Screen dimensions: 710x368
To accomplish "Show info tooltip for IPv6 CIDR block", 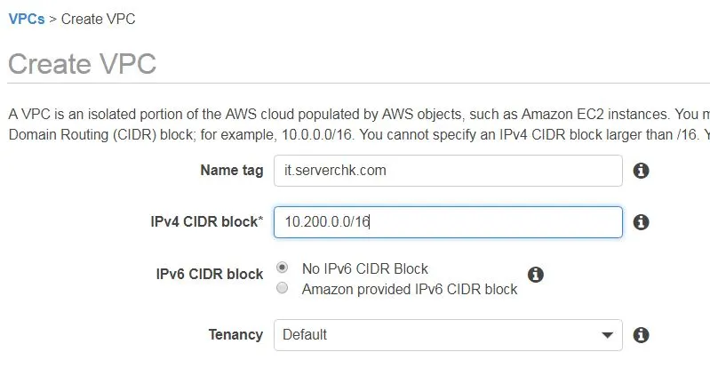I will tap(535, 274).
